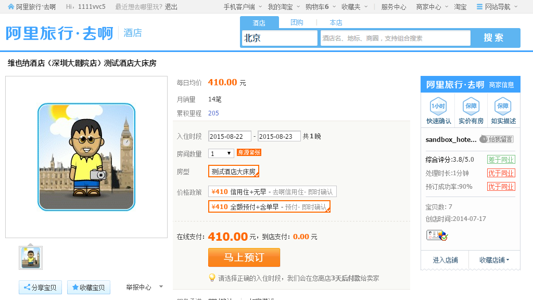Click the home icon beside 阿里旅行·去啊
Screen dimensions: 533x300
tap(11, 6)
